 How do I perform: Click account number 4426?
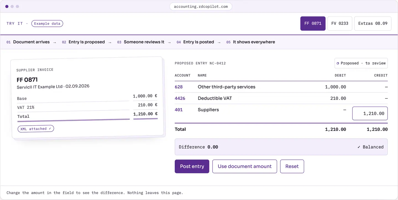(x=180, y=98)
